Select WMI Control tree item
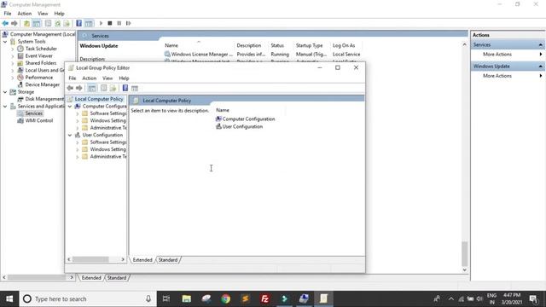 39,120
